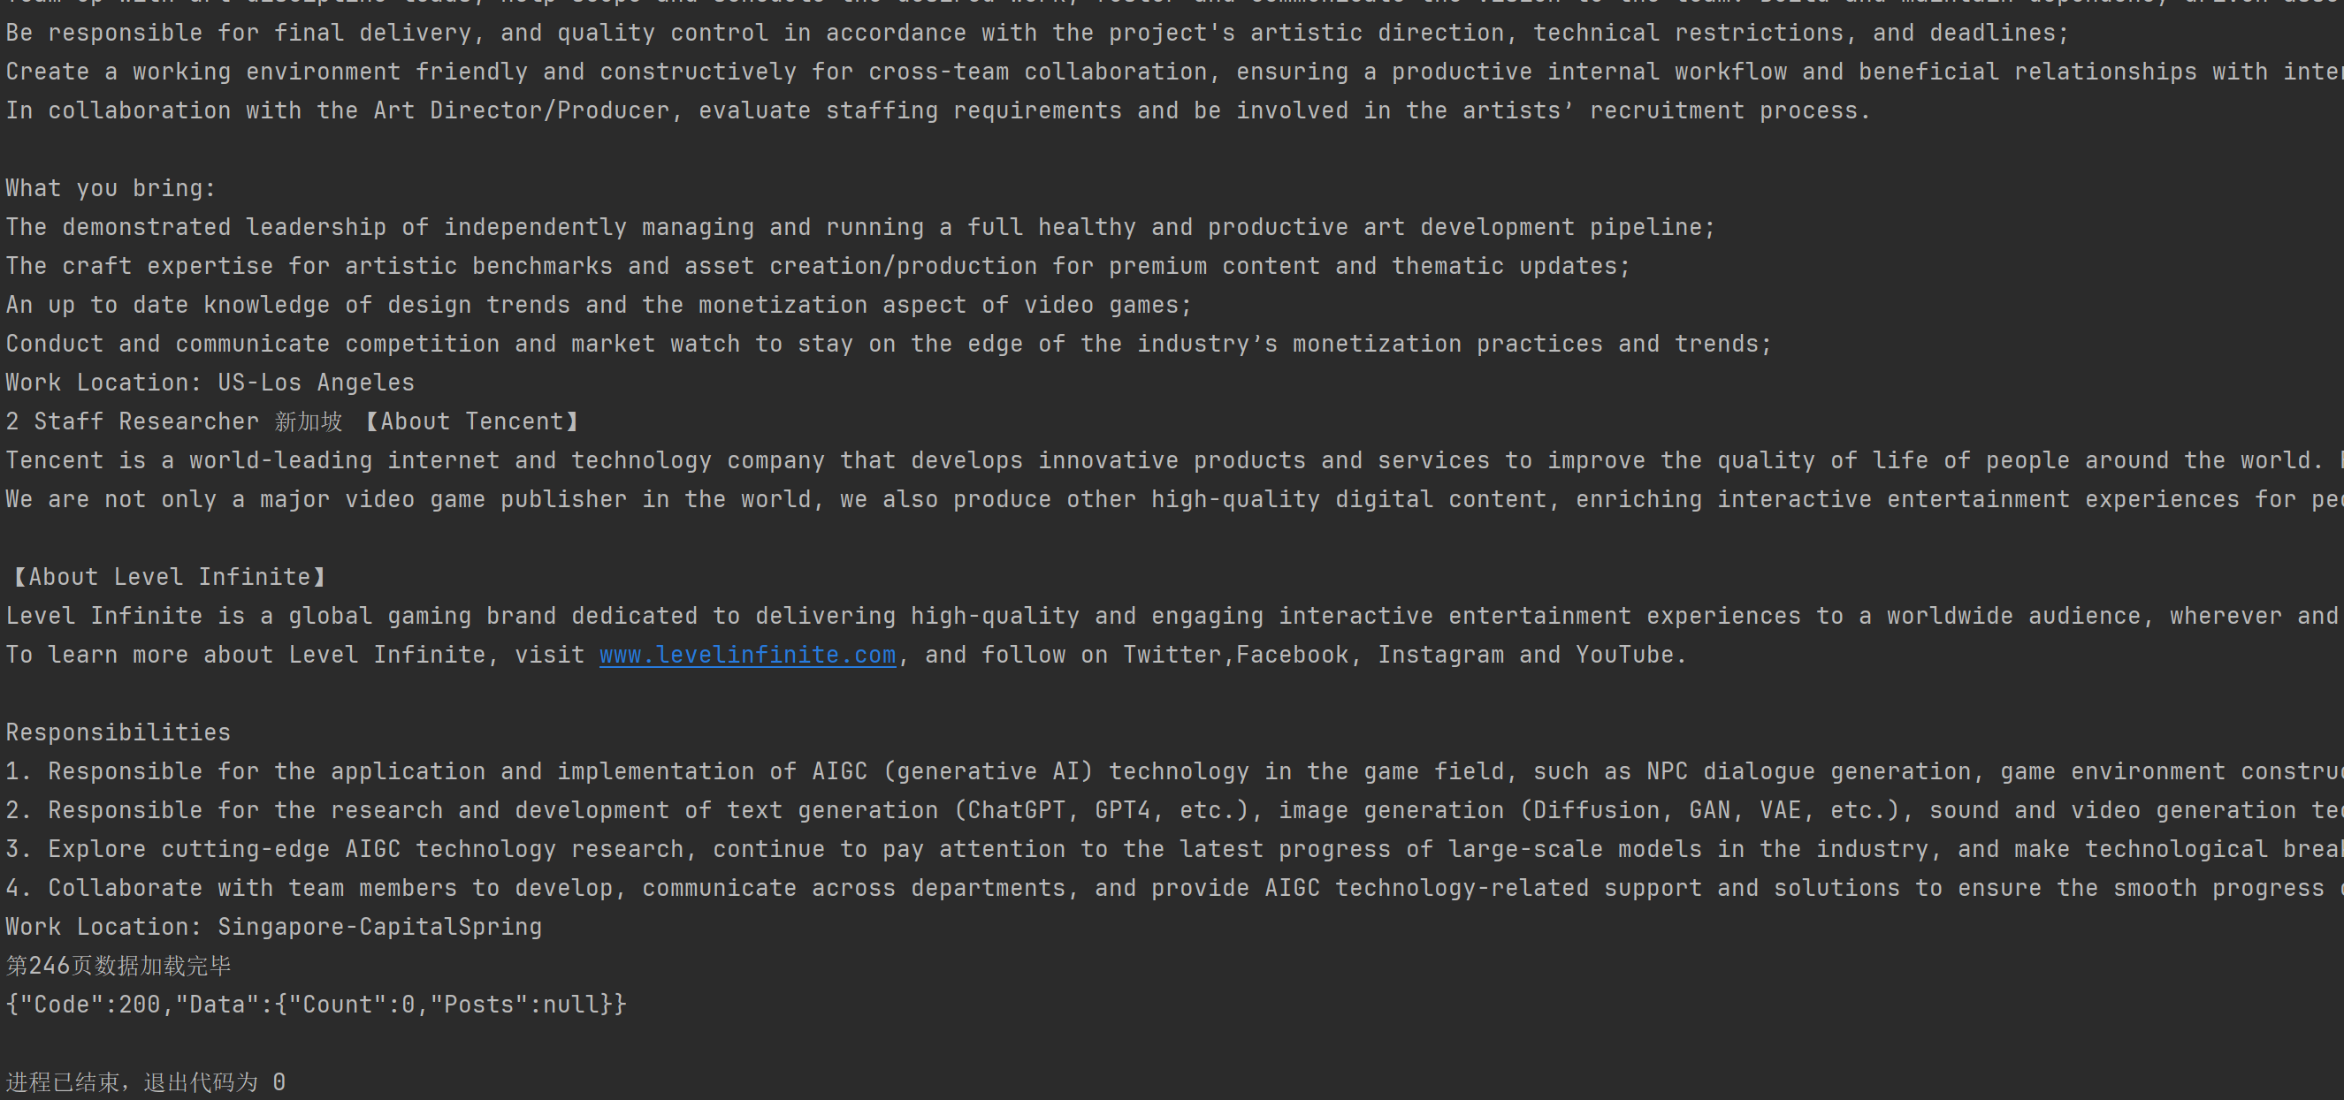Click the "【About Tencent】" heading text
This screenshot has height=1100, width=2344.
(x=471, y=421)
